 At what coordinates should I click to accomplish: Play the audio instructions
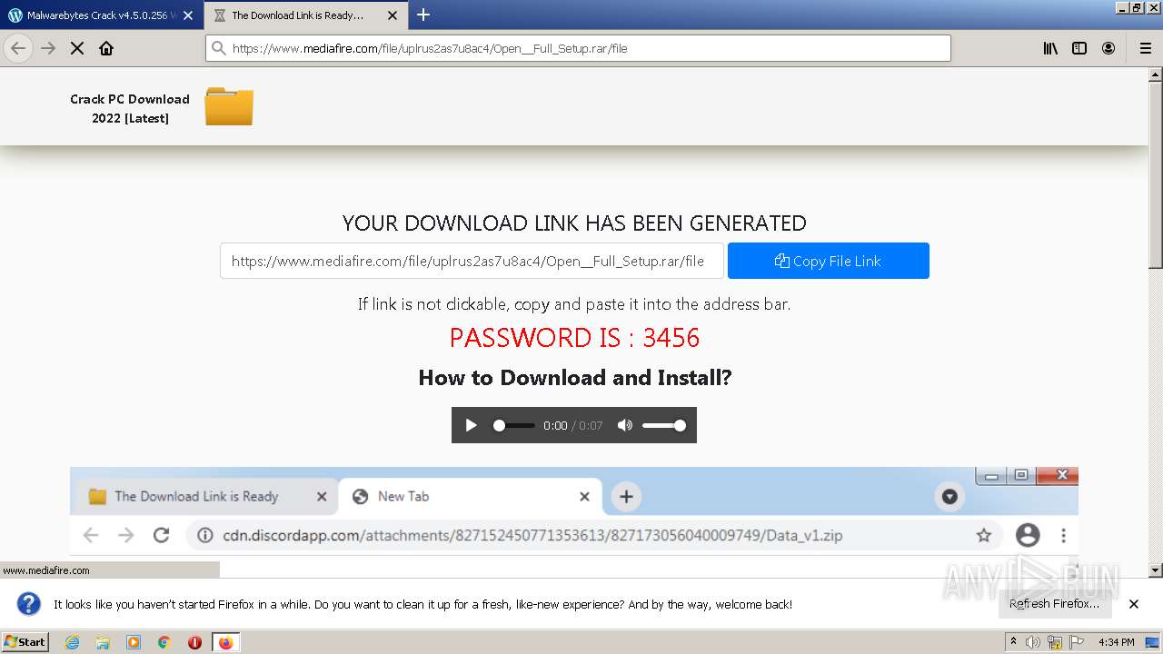(x=471, y=425)
